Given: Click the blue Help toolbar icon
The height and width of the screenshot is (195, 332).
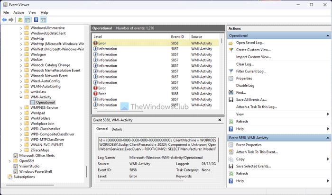Looking at the screenshot, I should click(36, 20).
